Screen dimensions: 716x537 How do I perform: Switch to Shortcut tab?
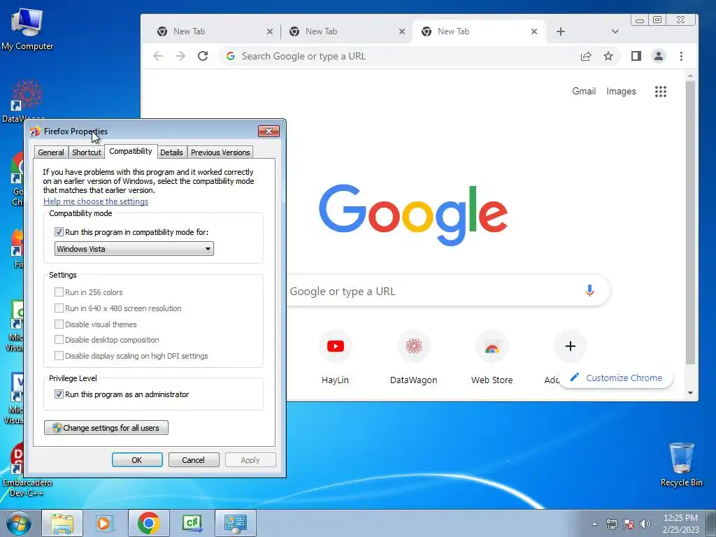click(86, 152)
